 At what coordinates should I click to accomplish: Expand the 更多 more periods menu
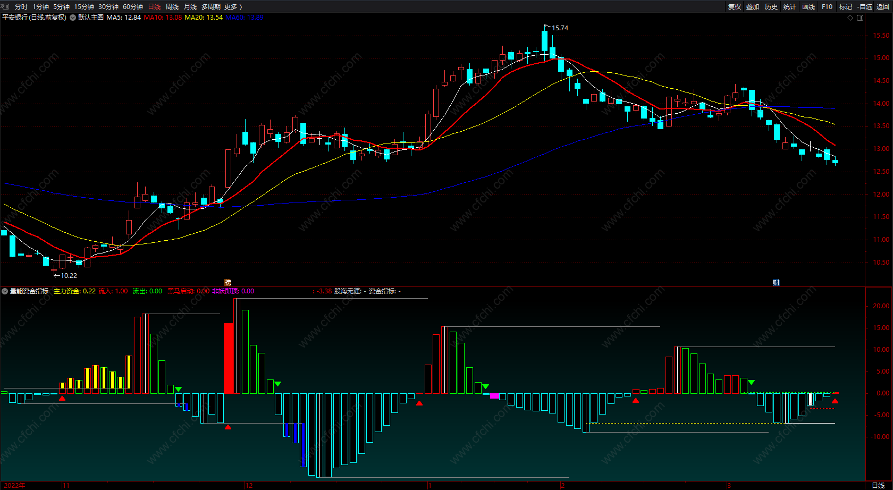click(x=233, y=6)
